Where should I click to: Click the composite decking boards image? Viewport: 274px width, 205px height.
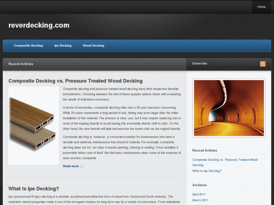tap(34, 126)
